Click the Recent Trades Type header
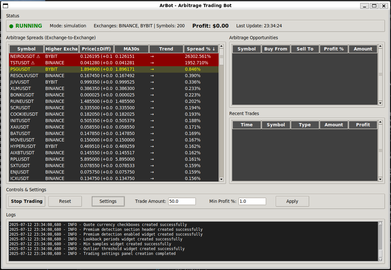Screen dimensions: 391x270 pos(305,125)
